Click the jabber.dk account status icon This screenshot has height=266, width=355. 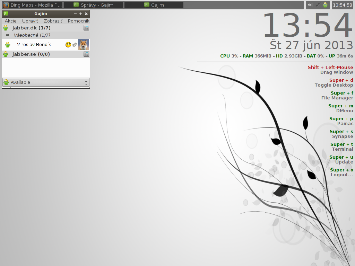point(6,28)
